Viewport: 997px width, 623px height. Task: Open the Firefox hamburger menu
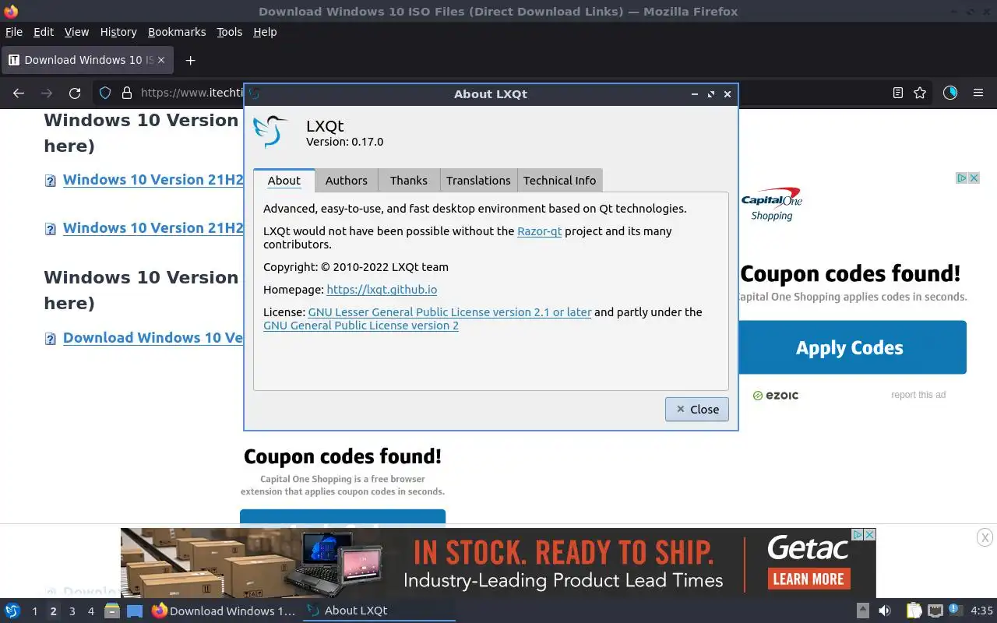tap(978, 93)
